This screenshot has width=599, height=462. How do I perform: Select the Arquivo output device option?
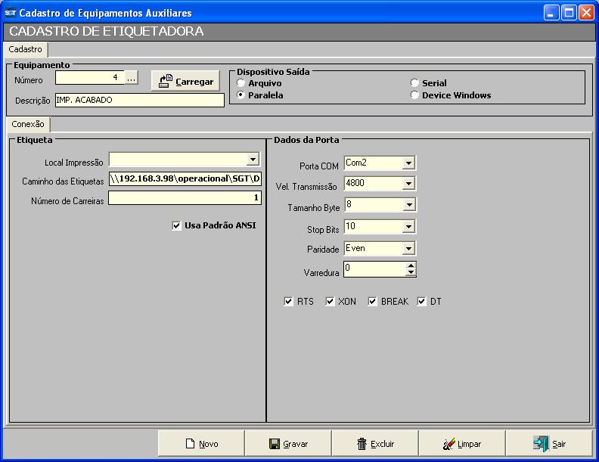pos(241,83)
